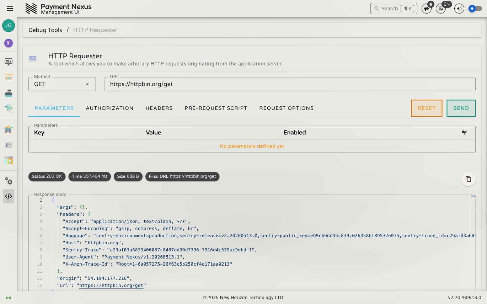
Task: Click the Search box
Action: [394, 9]
